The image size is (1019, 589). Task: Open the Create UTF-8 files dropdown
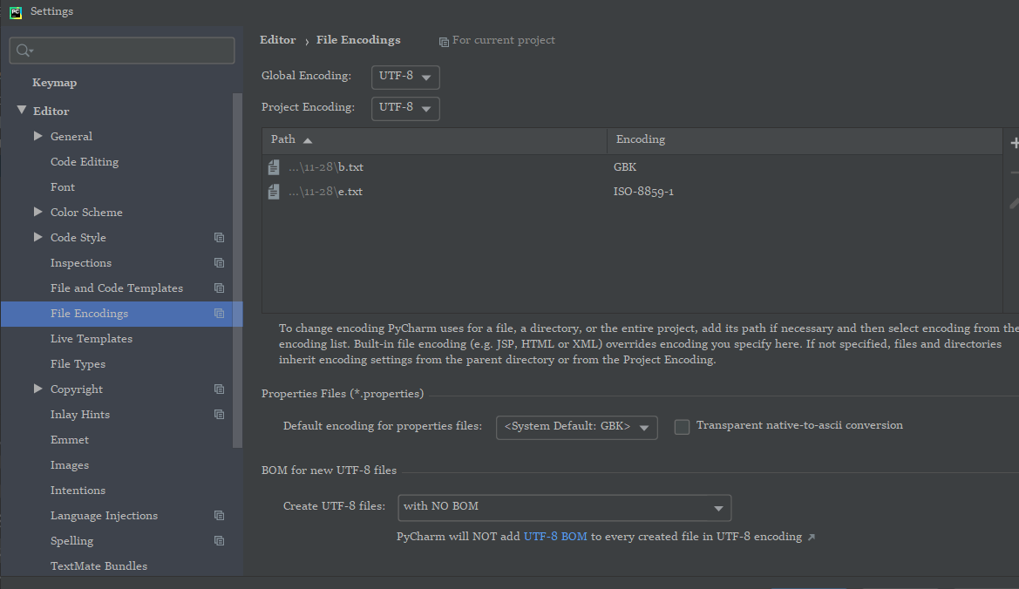tap(718, 507)
